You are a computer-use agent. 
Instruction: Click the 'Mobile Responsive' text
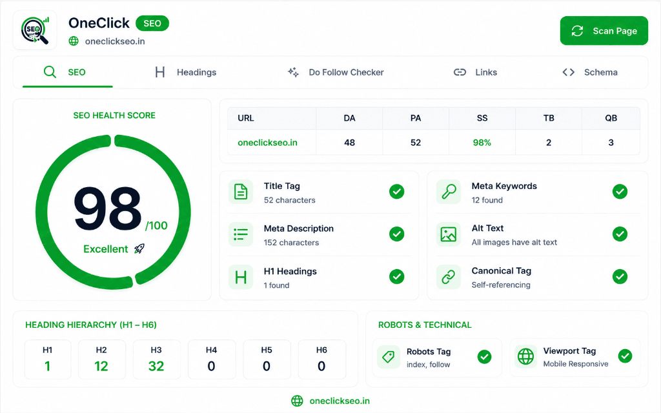tap(575, 364)
